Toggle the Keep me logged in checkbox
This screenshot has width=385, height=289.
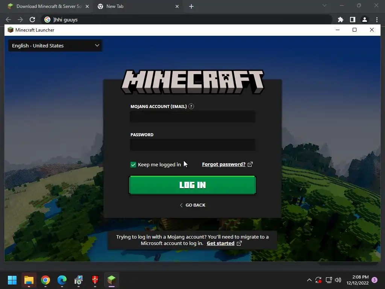[133, 165]
